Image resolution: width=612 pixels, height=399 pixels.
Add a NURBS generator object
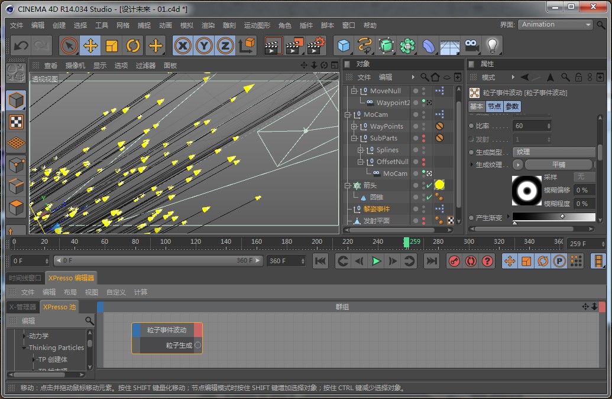(x=386, y=46)
